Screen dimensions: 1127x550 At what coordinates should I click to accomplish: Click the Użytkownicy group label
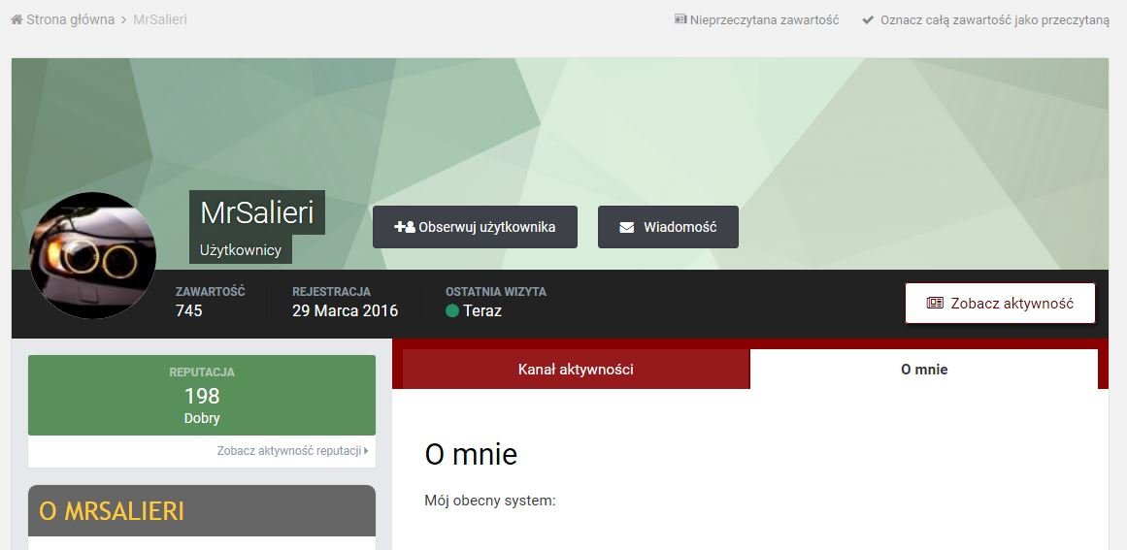pos(241,250)
